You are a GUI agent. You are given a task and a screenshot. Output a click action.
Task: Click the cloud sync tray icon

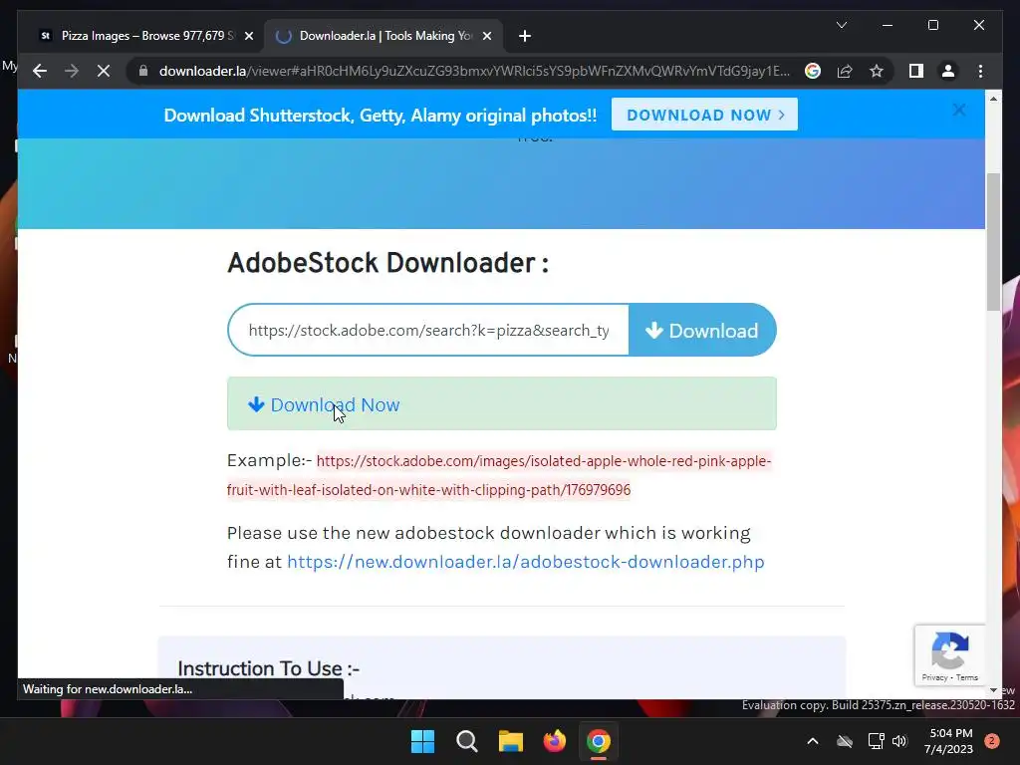(x=845, y=741)
